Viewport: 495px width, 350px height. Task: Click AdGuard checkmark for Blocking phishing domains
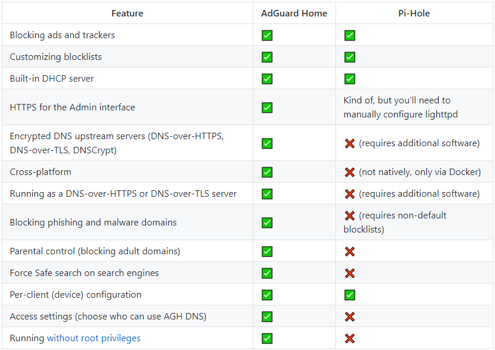267,223
